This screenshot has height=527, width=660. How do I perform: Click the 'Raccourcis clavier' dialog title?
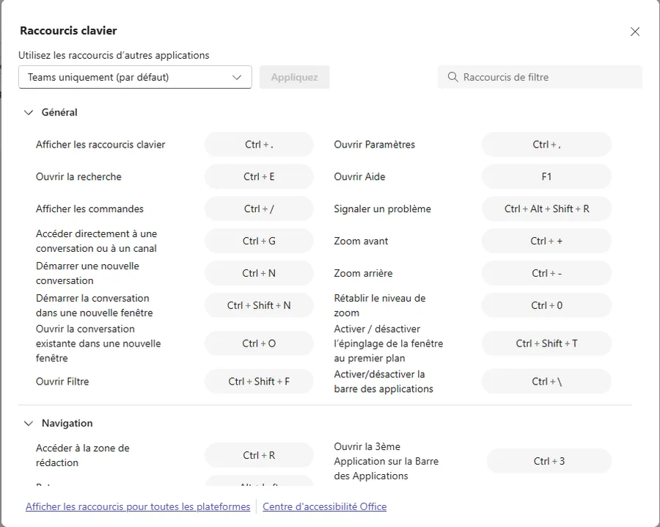point(69,30)
